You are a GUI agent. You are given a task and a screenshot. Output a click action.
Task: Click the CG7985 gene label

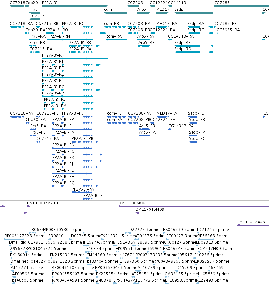point(222,3)
